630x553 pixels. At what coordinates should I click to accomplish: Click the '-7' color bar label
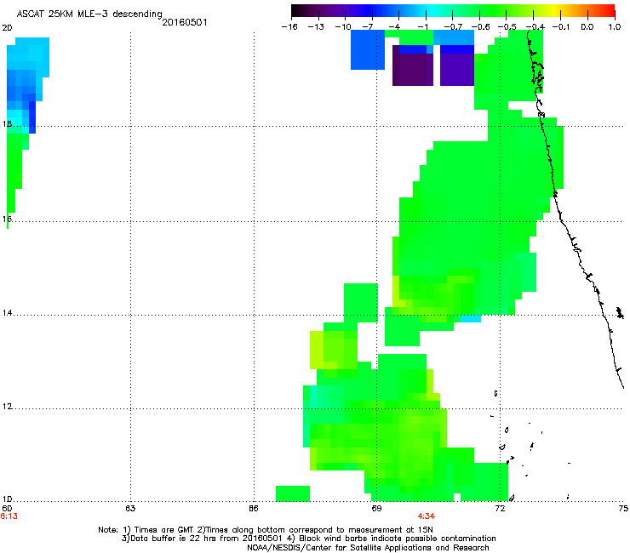(368, 27)
